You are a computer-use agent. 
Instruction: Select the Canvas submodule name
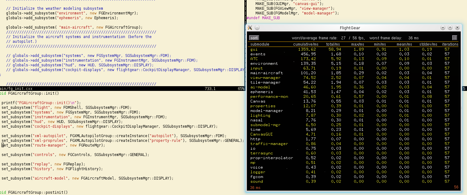tap(258, 101)
